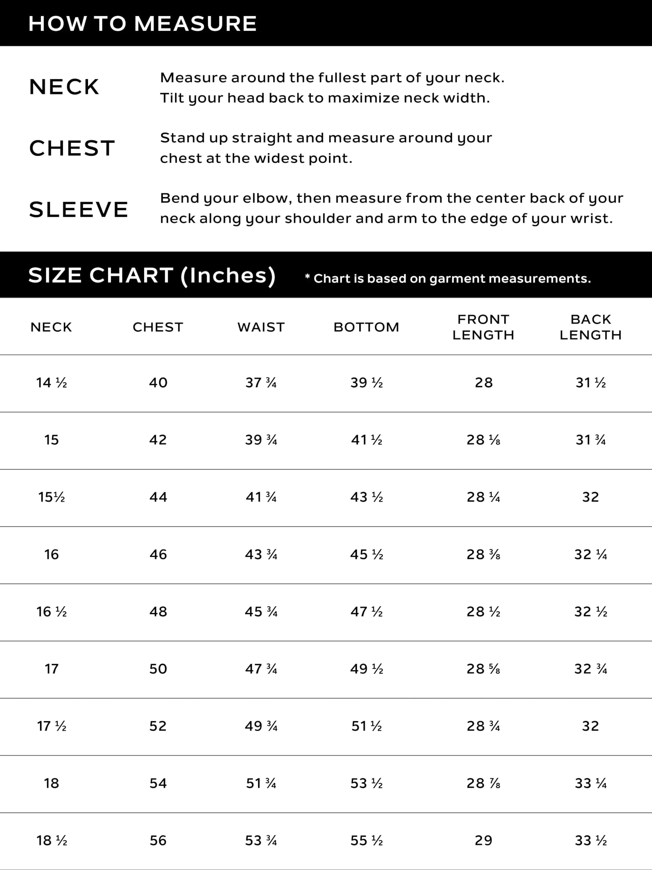The image size is (652, 870).
Task: Select bottom value 49 ½
Action: coord(366,669)
